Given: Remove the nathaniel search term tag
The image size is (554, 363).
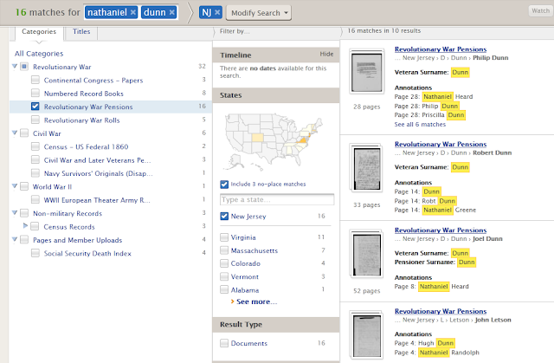Looking at the screenshot, I should pos(132,12).
